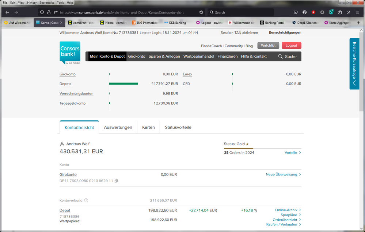
Task: Click the teal S extension icon with the badge
Action: click(331, 12)
